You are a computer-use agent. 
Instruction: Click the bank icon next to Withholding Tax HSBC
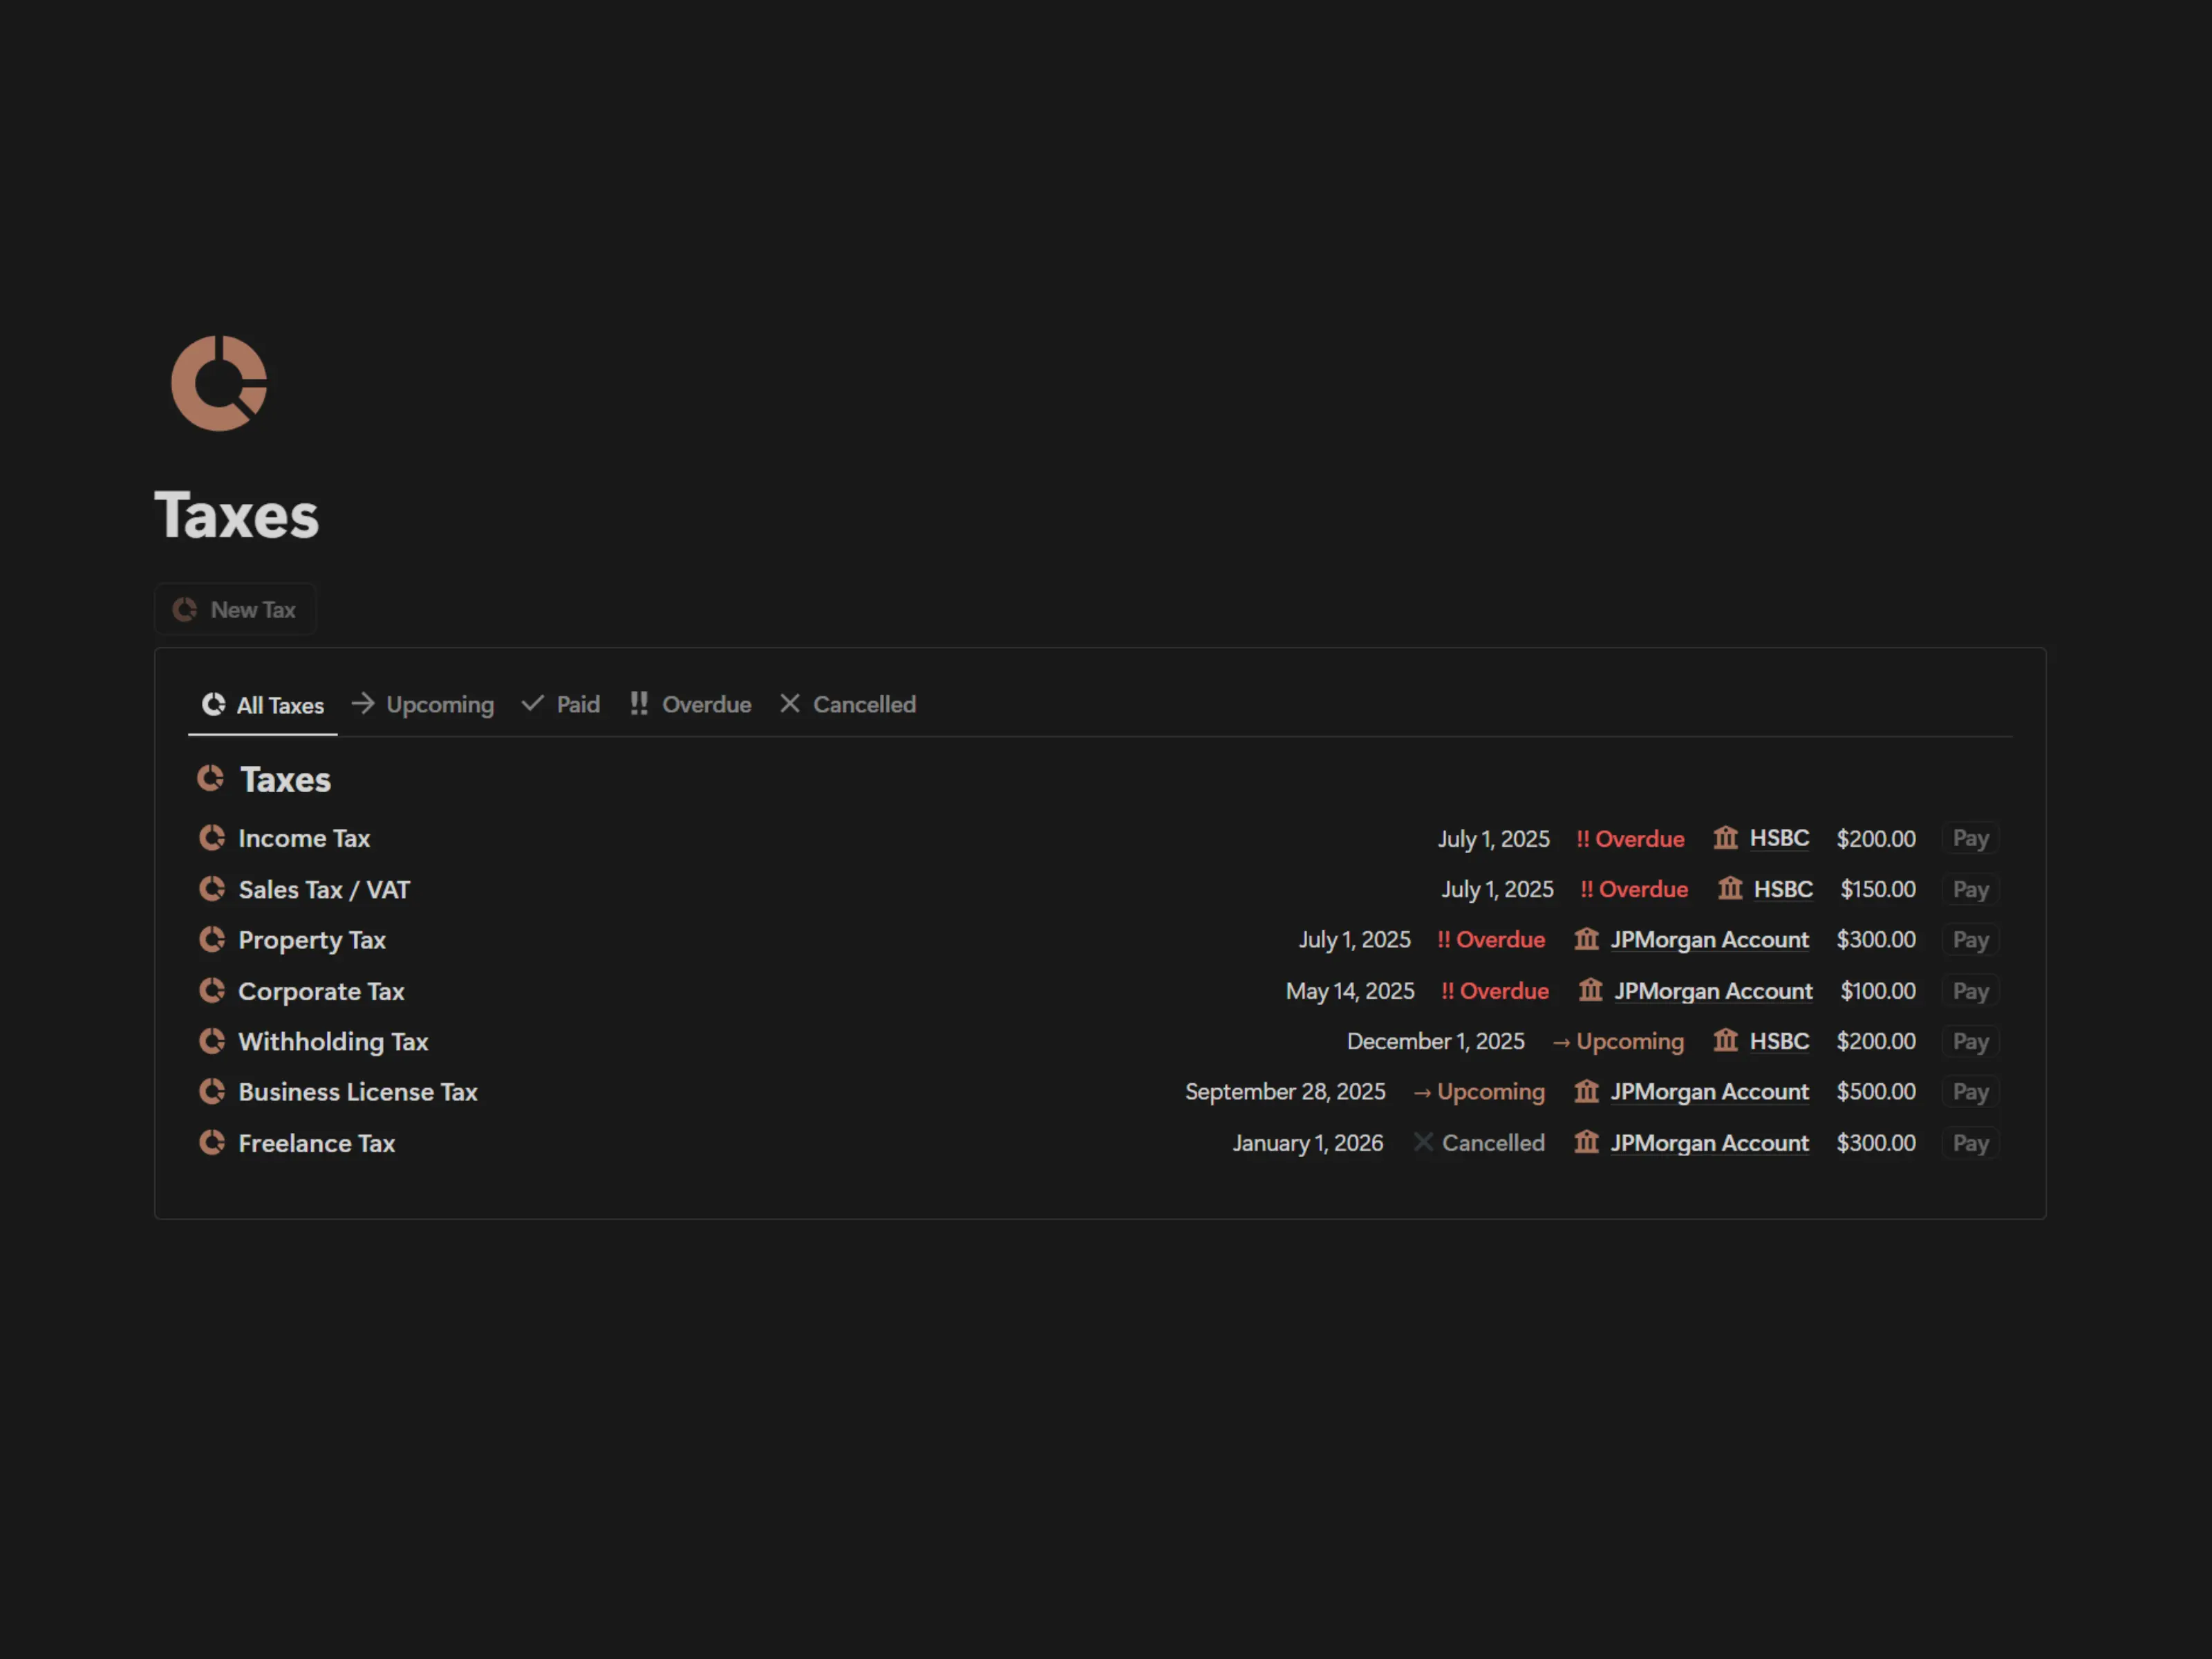[x=1725, y=1041]
